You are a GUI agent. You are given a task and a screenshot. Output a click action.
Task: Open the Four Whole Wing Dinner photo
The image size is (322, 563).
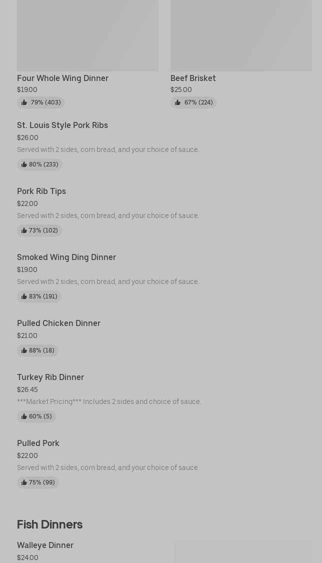(87, 35)
